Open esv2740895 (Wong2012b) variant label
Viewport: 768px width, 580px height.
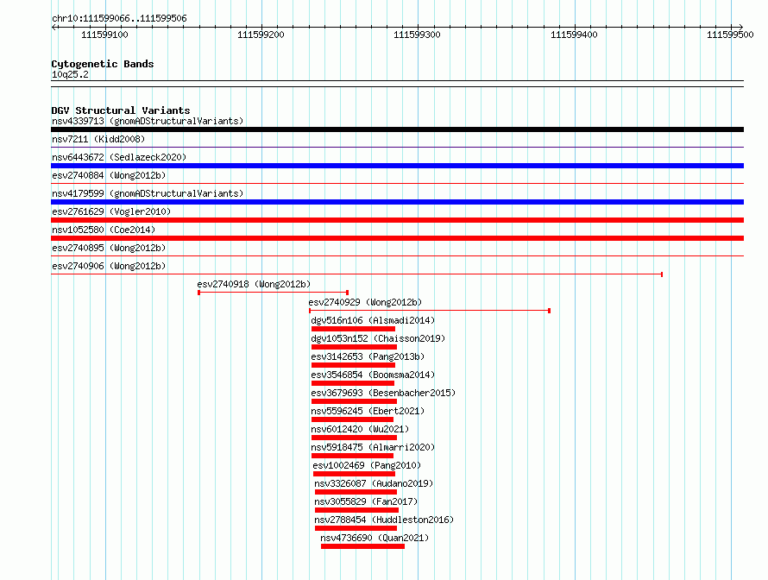[109, 248]
